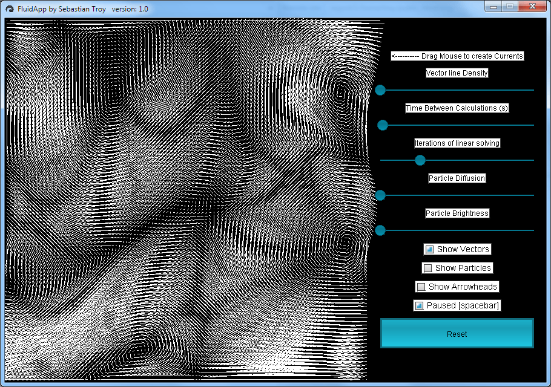Click the 'Vector line Density' label

click(457, 73)
